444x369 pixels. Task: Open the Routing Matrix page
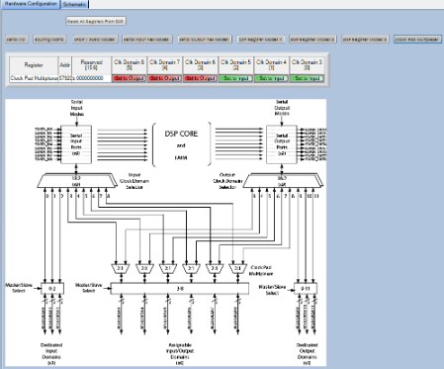pos(49,40)
